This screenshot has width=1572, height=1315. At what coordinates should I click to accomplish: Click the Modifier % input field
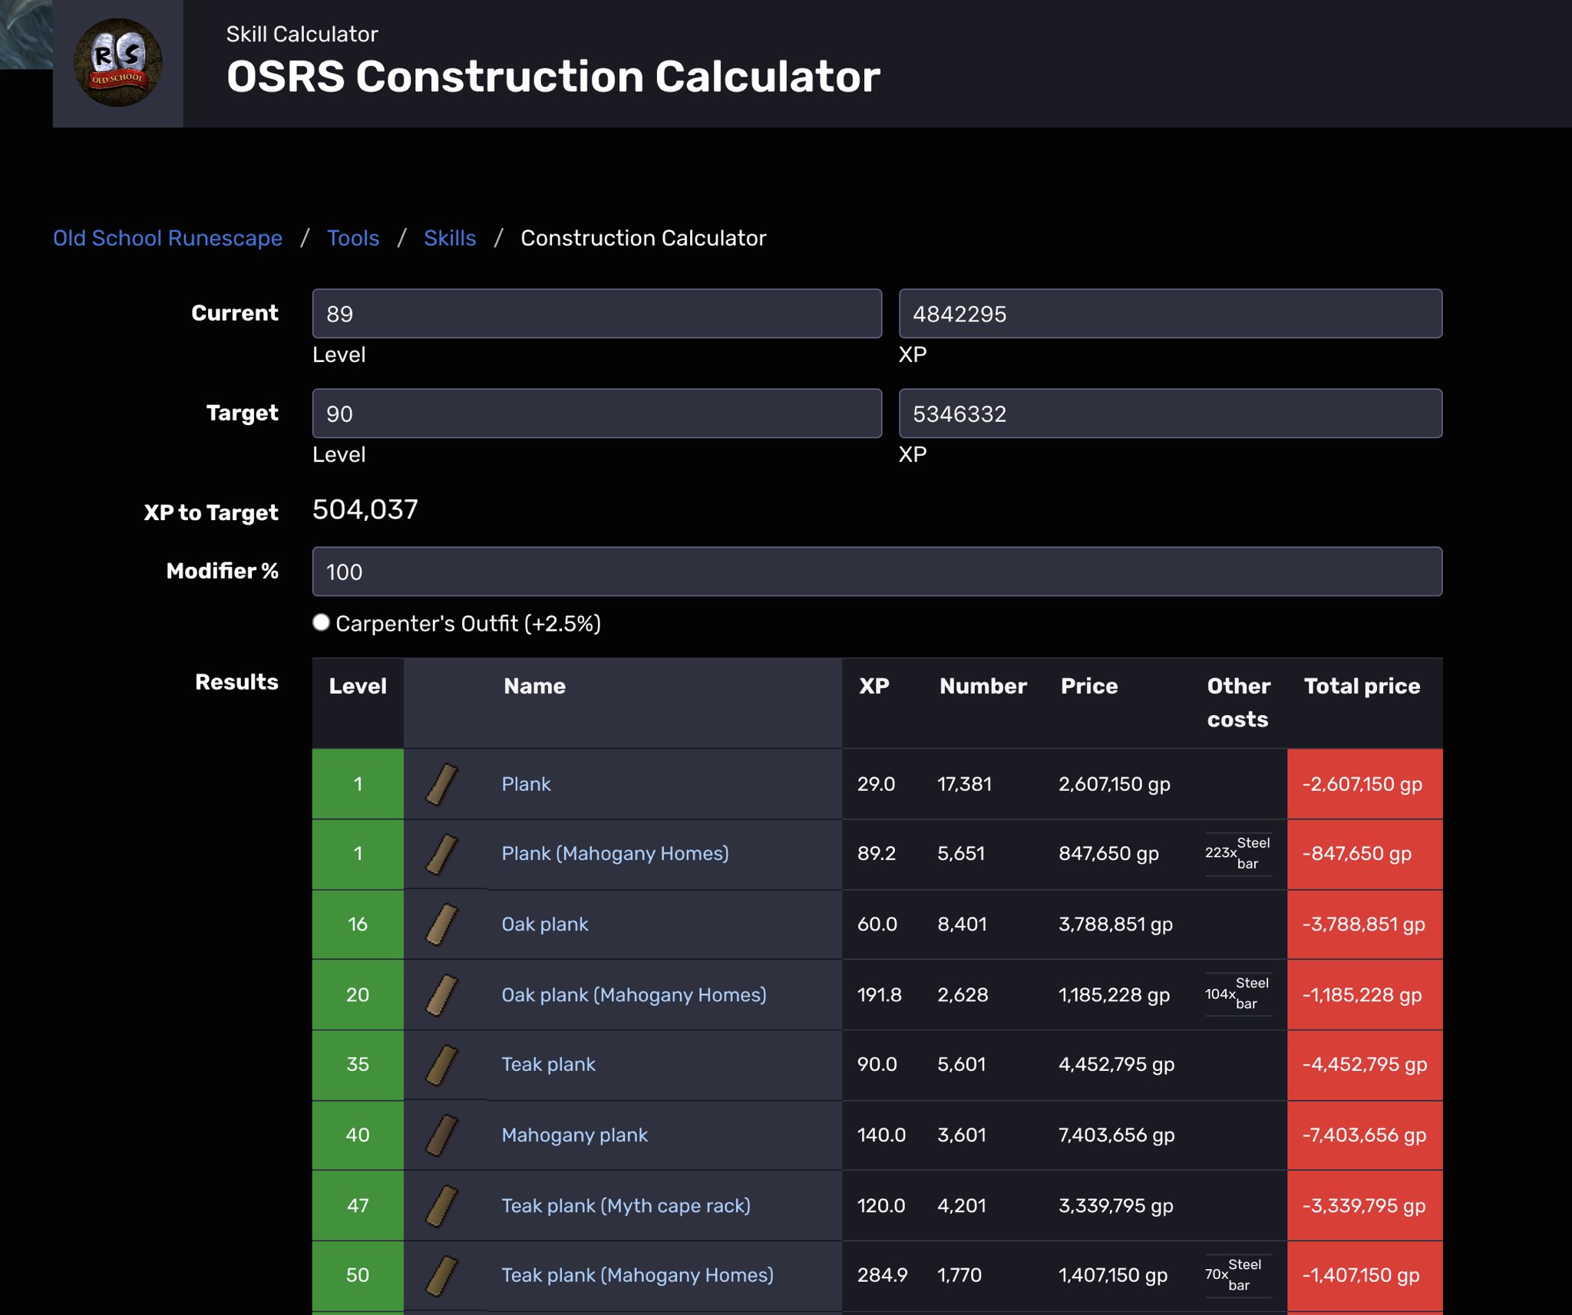pos(877,572)
